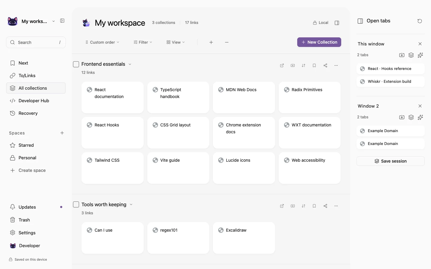Click the sort icon for Frontend essentials
The height and width of the screenshot is (269, 431).
pyautogui.click(x=303, y=65)
